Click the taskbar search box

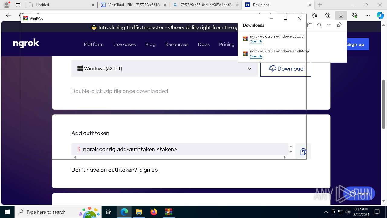[58, 212]
